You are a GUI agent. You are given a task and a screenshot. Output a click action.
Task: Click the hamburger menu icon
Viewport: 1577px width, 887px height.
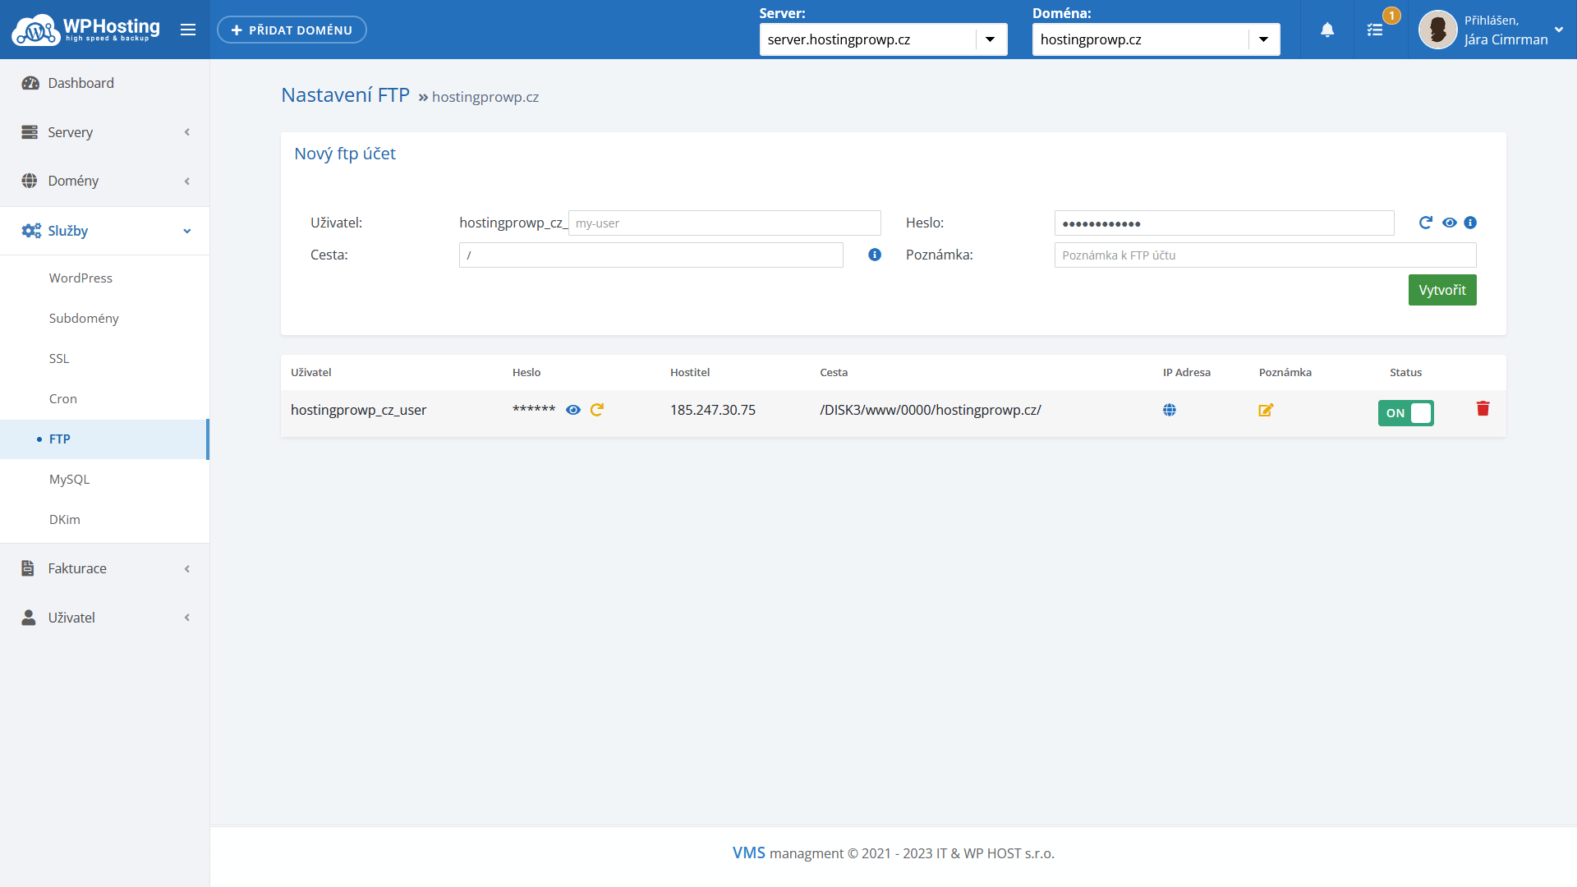click(188, 30)
